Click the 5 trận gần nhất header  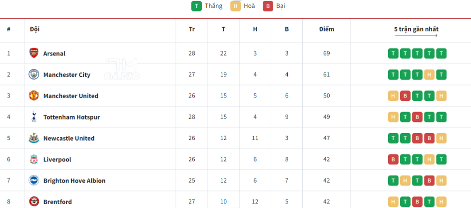tap(416, 29)
